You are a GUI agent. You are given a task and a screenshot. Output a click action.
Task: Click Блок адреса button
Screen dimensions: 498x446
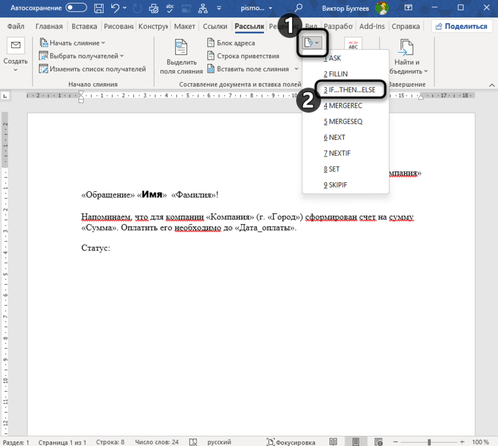pyautogui.click(x=231, y=43)
